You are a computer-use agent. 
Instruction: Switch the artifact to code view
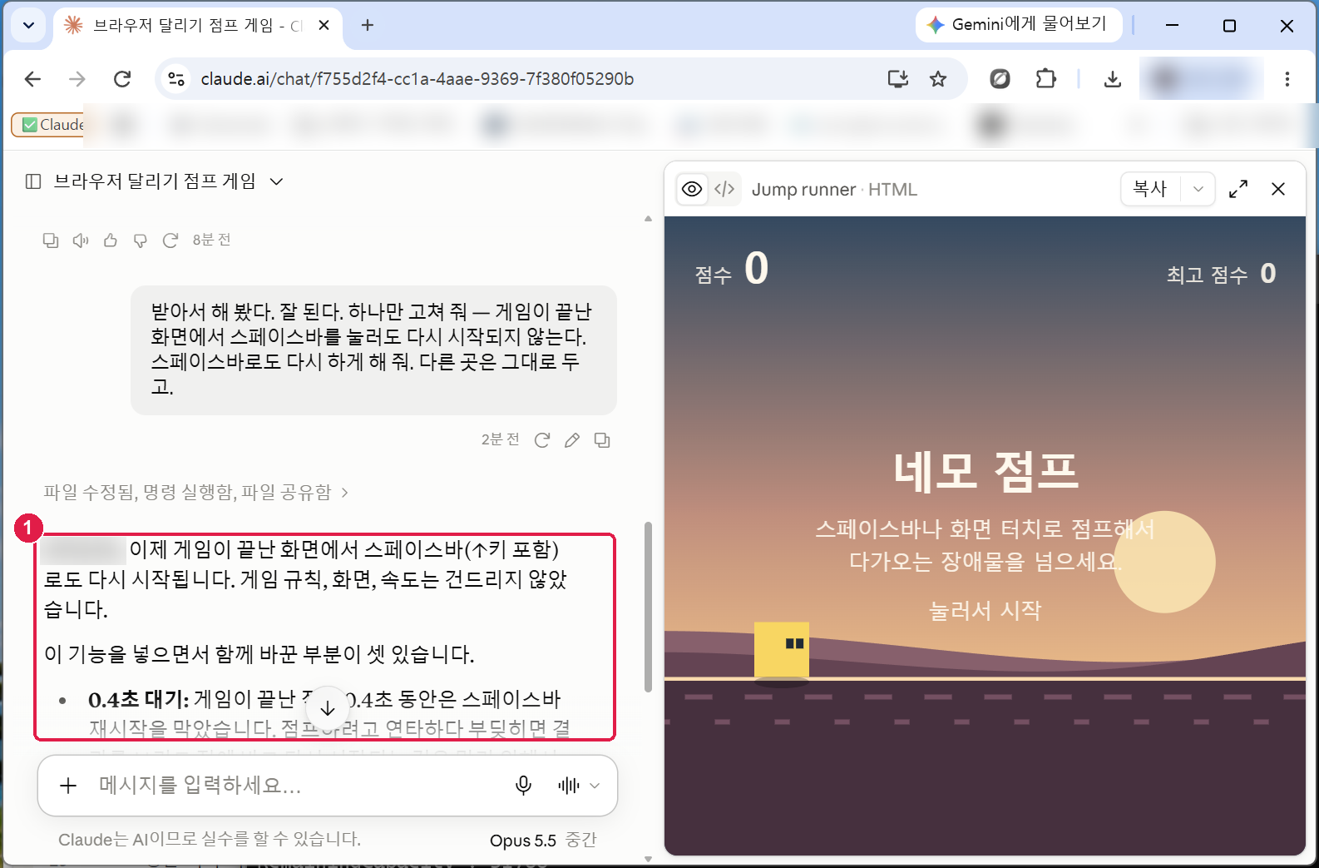point(725,190)
